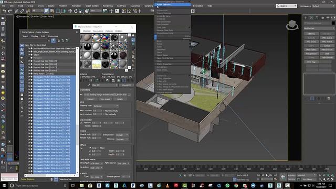This screenshot has width=336, height=189.
Task: Activate the Select Object tool
Action: pyautogui.click(x=47, y=11)
